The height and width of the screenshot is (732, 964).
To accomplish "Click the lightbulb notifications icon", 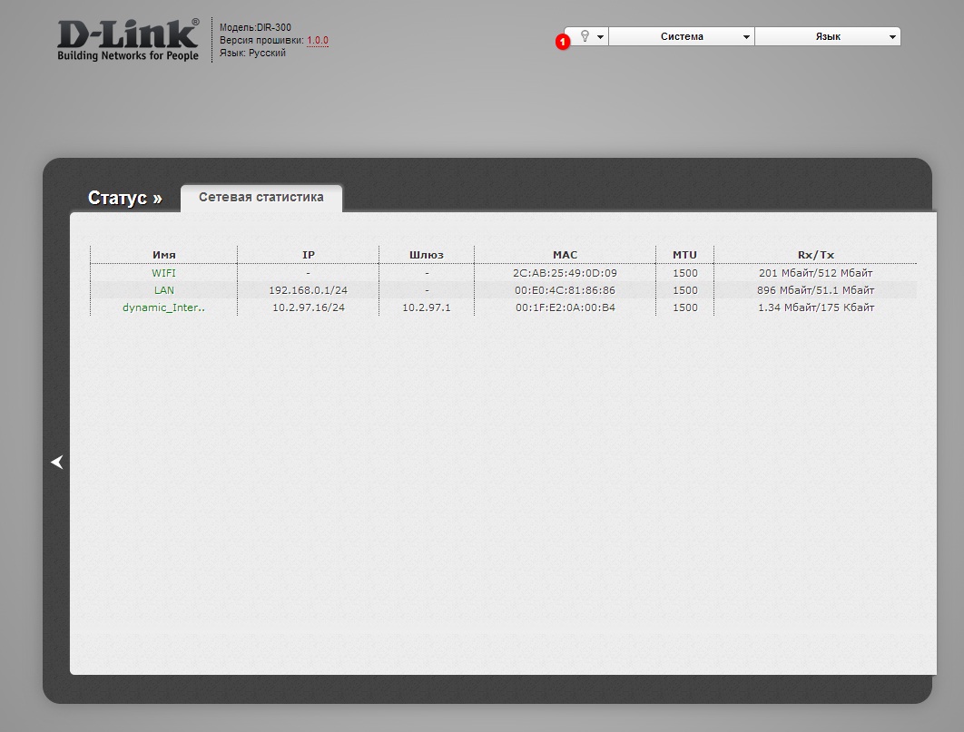I will [x=585, y=36].
